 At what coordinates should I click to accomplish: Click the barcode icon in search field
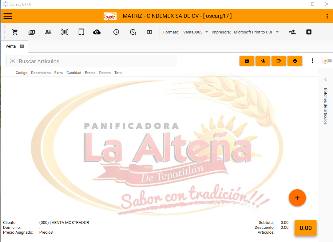[x=13, y=61]
